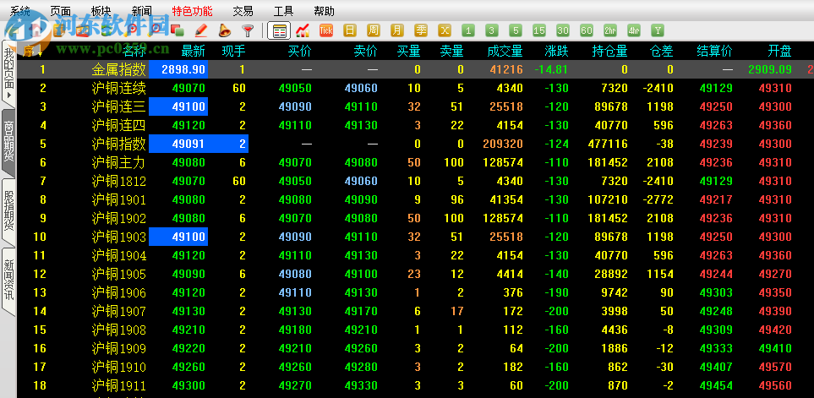Toggle the 4hr period button
Screen dimensions: 814x398
(x=634, y=30)
